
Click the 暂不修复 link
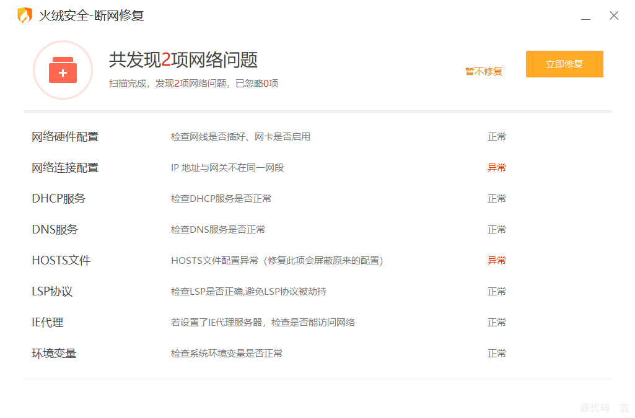(484, 72)
